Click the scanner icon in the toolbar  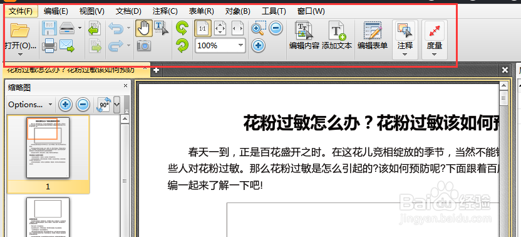[x=67, y=28]
